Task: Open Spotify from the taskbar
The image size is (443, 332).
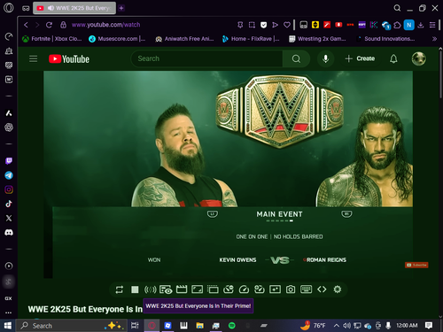Action: pos(232,326)
